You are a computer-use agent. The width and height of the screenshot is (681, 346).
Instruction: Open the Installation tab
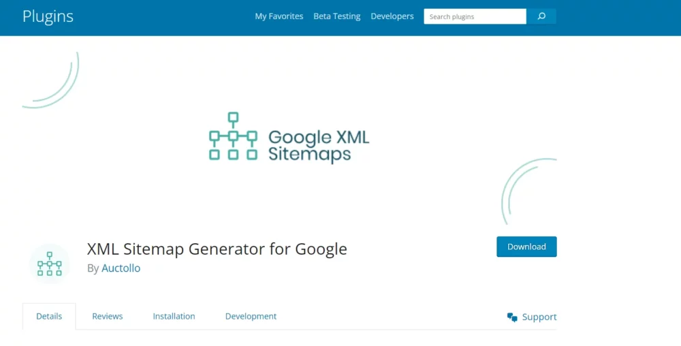pos(174,317)
